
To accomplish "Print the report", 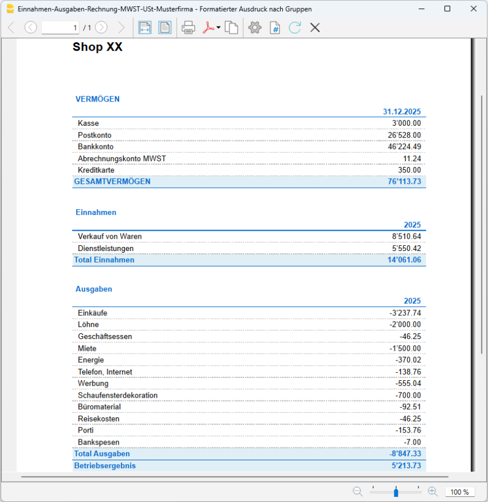I will coord(188,28).
